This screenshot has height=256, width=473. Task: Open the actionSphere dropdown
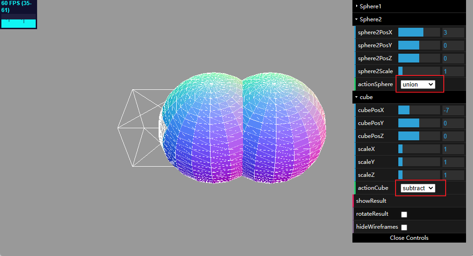pos(417,84)
